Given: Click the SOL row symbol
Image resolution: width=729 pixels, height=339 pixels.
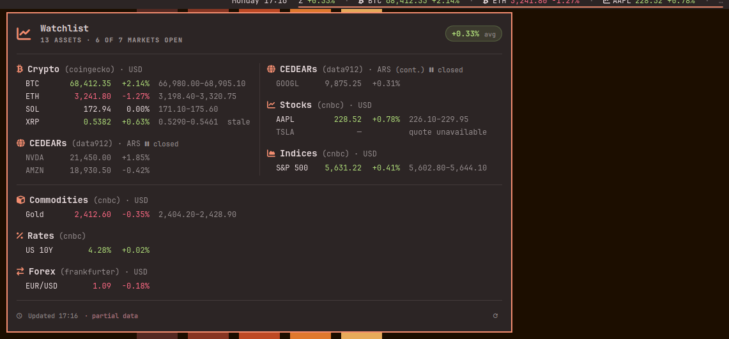Looking at the screenshot, I should [x=33, y=109].
